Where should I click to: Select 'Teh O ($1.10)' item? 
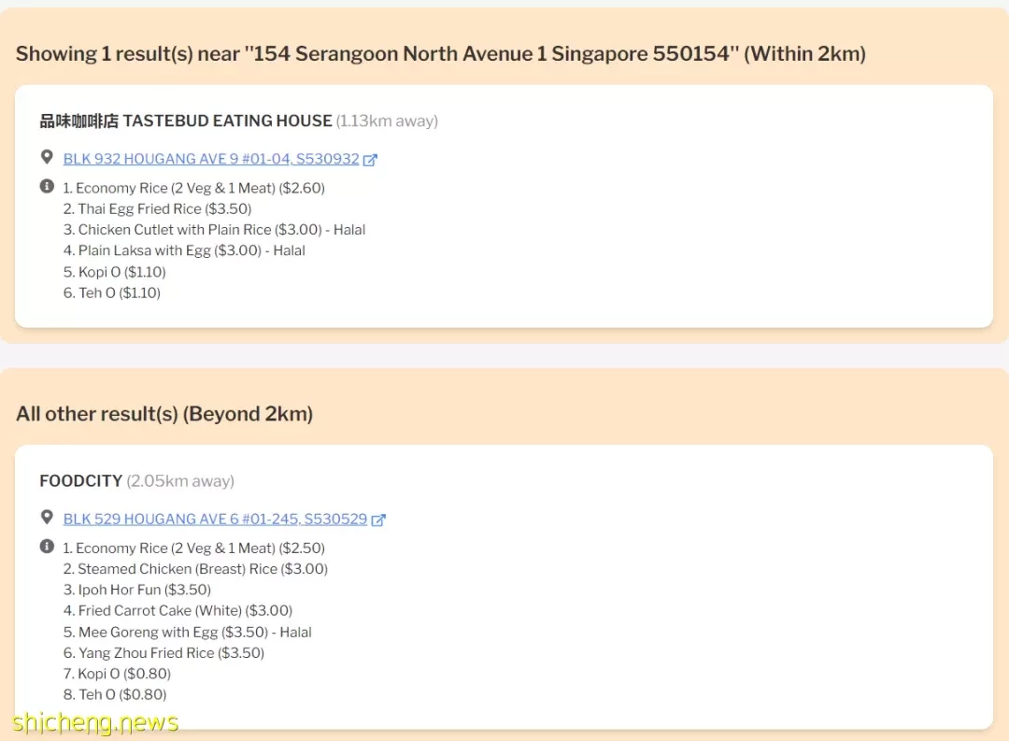[x=112, y=292]
